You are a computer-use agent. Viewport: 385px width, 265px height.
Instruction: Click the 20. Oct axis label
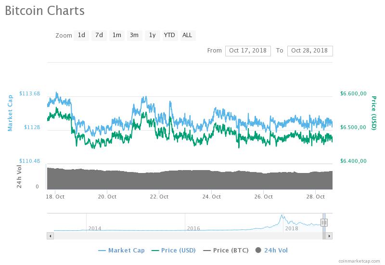click(x=107, y=197)
